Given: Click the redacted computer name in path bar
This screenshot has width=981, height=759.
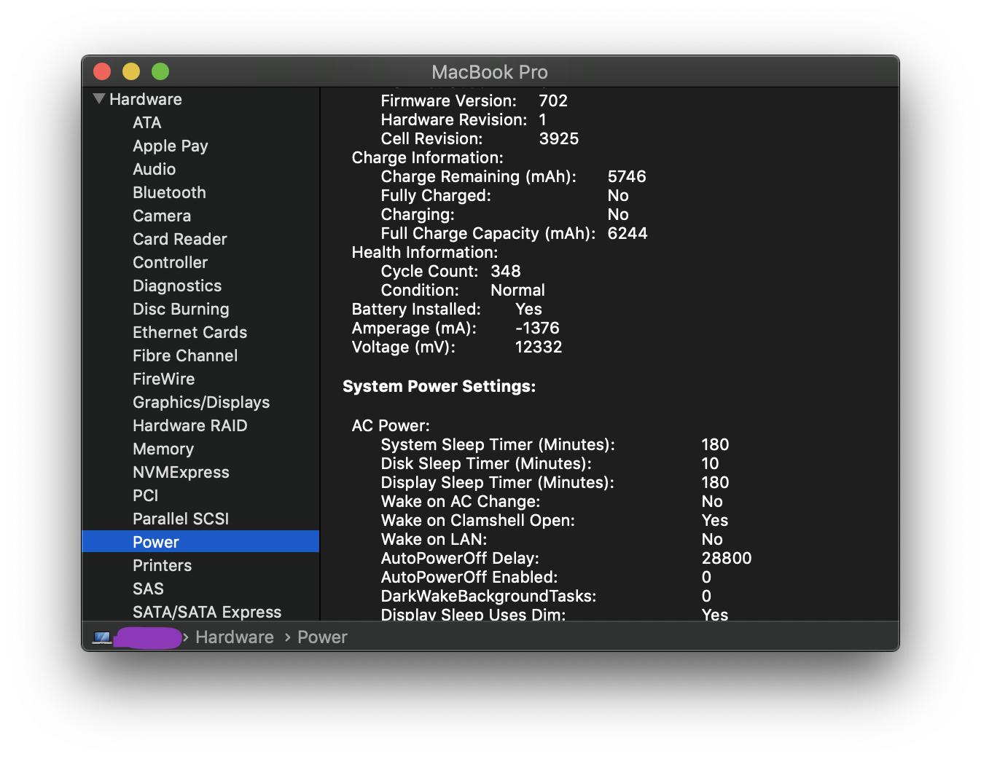Looking at the screenshot, I should [x=148, y=637].
